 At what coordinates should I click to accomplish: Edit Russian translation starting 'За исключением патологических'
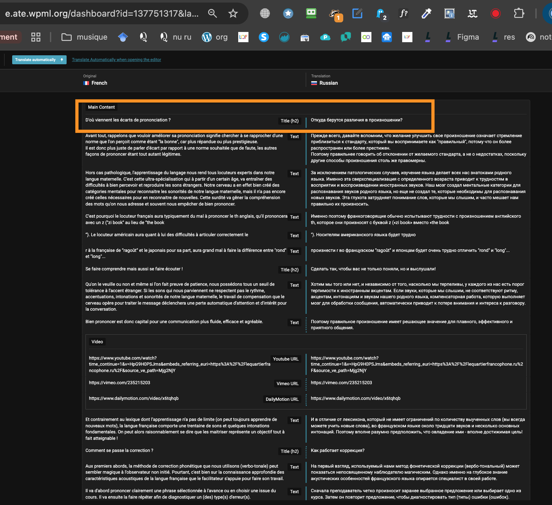[418, 188]
